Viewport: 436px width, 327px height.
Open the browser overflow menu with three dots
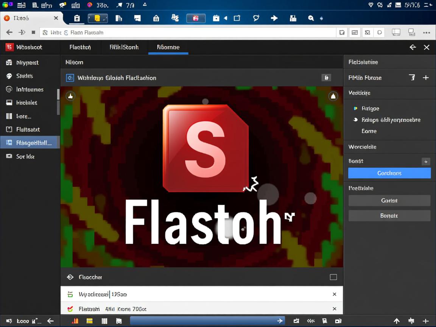pyautogui.click(x=427, y=33)
